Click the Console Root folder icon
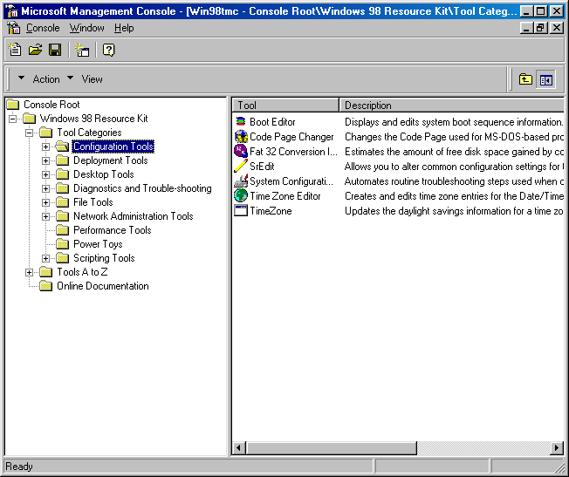 (x=13, y=105)
